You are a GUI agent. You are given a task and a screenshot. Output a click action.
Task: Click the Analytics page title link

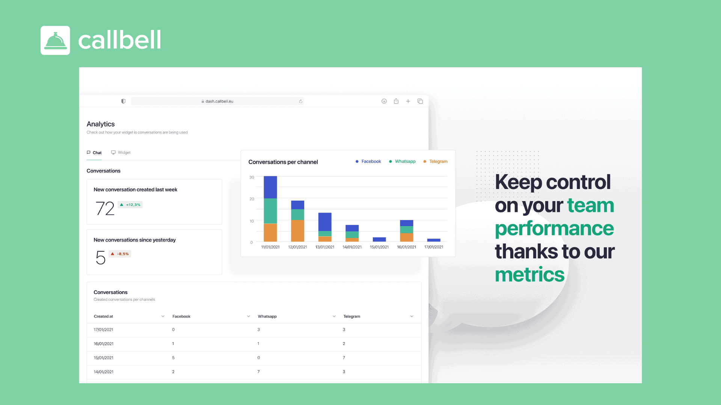click(101, 124)
